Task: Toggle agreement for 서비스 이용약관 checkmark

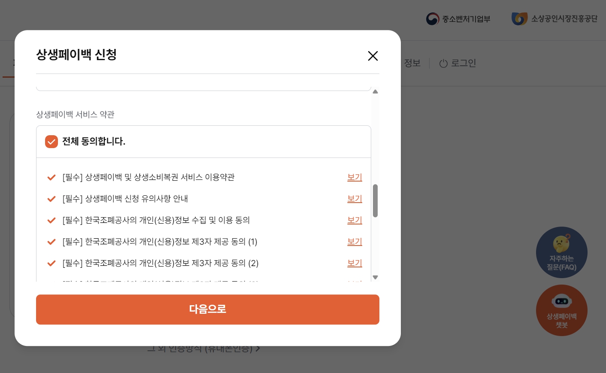Action: 52,177
